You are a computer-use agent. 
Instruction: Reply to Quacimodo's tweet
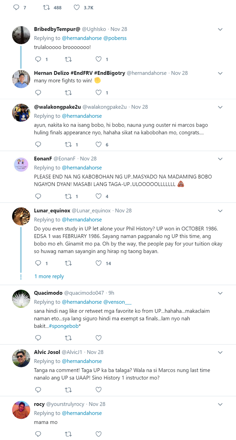pyautogui.click(x=38, y=338)
